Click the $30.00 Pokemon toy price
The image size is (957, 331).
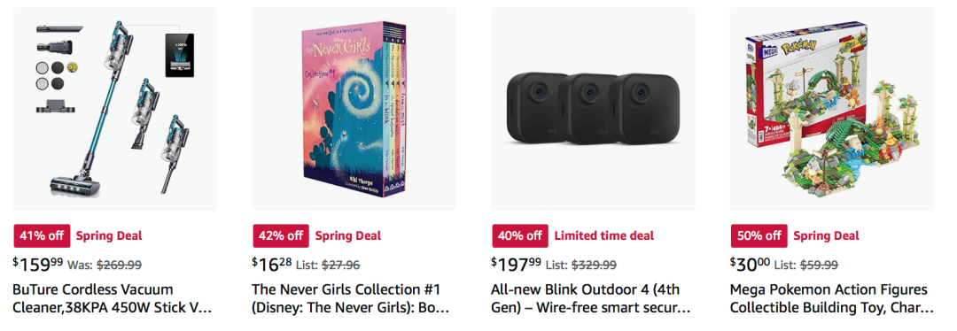pos(750,264)
